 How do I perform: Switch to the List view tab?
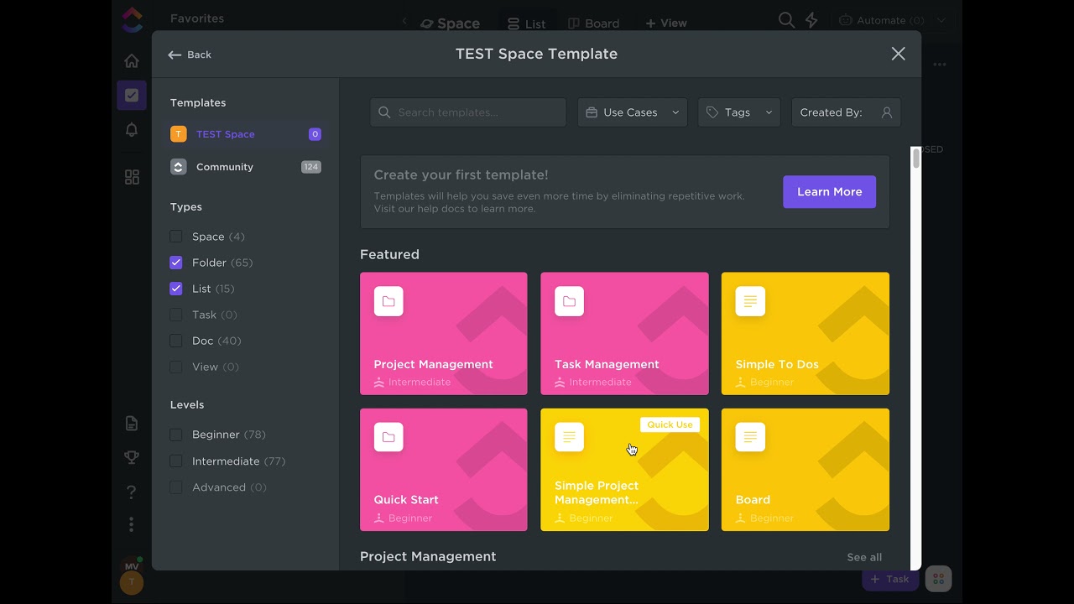[526, 23]
